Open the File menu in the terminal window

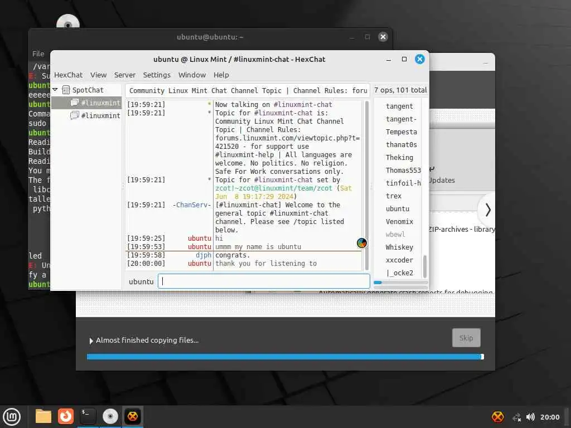(38, 54)
